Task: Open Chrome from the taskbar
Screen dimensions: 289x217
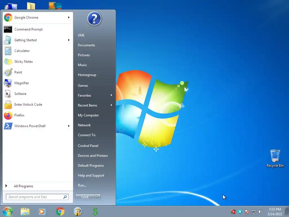Action: click(x=60, y=211)
